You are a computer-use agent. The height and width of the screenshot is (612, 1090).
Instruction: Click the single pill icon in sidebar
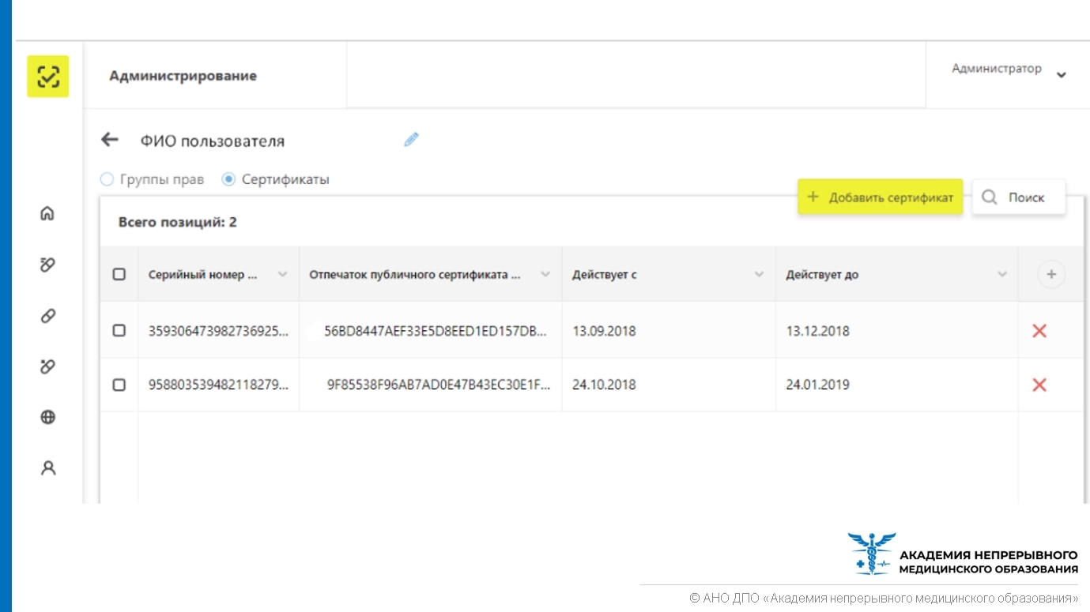pos(47,316)
